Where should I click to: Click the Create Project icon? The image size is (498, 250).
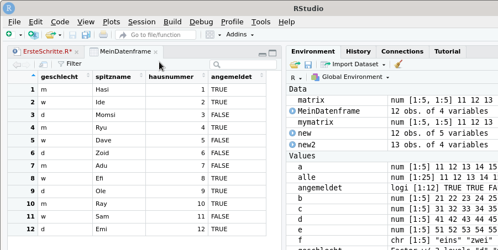click(x=33, y=35)
